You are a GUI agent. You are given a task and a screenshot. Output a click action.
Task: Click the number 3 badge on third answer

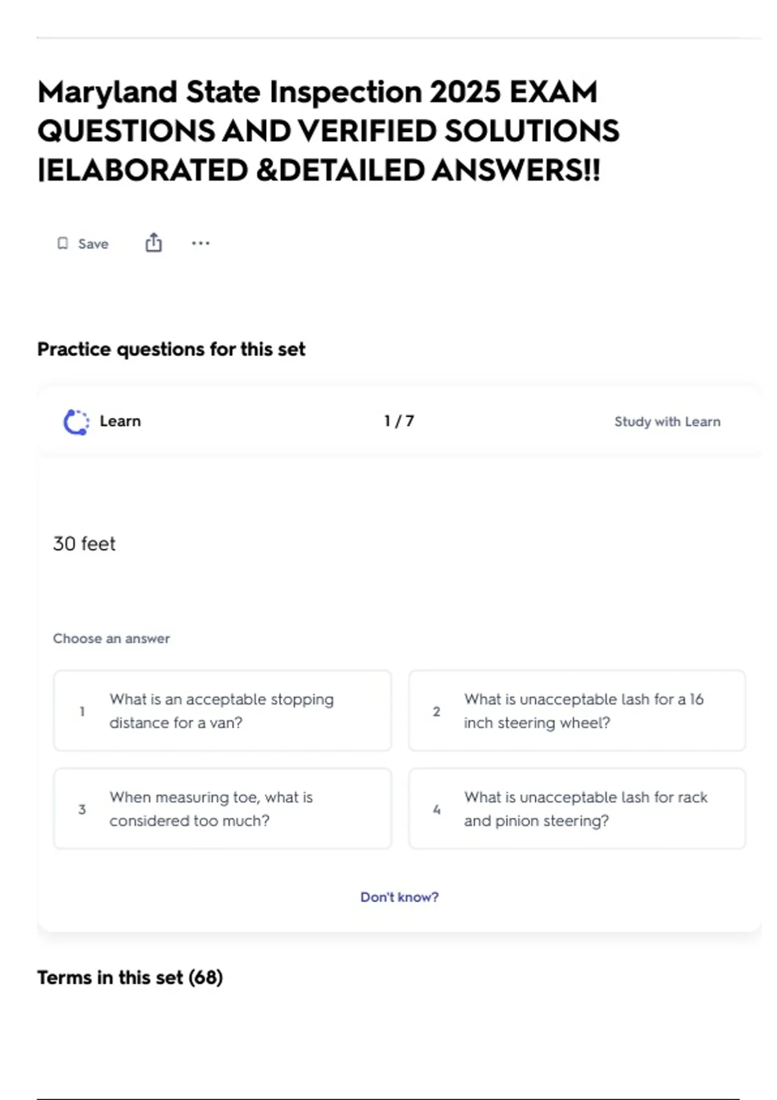(82, 809)
